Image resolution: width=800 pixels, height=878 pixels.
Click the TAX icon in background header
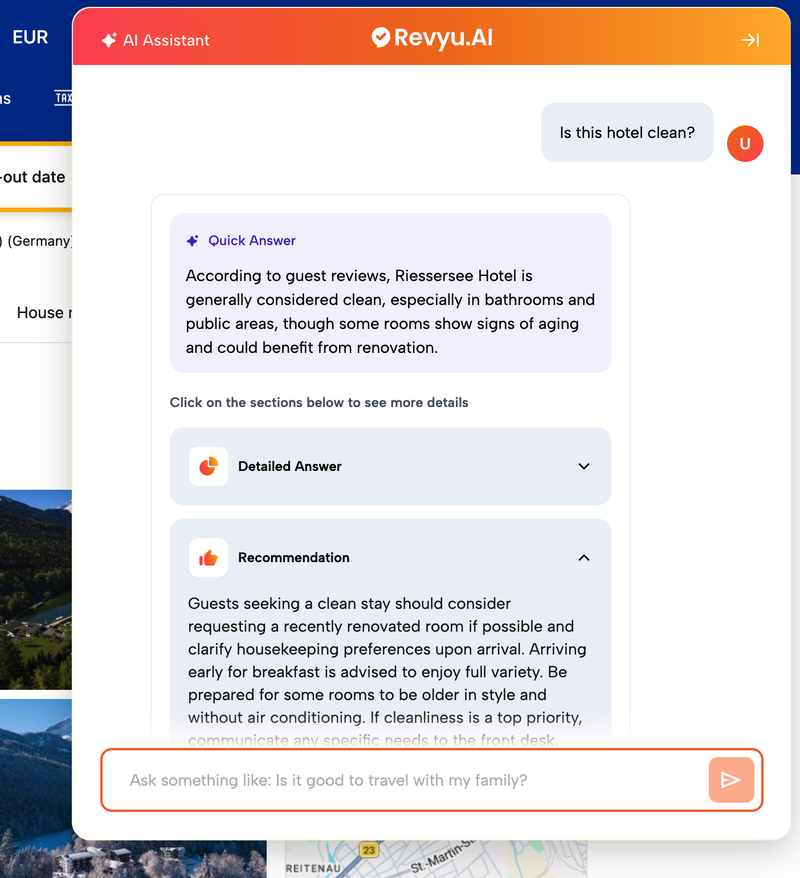pyautogui.click(x=63, y=98)
